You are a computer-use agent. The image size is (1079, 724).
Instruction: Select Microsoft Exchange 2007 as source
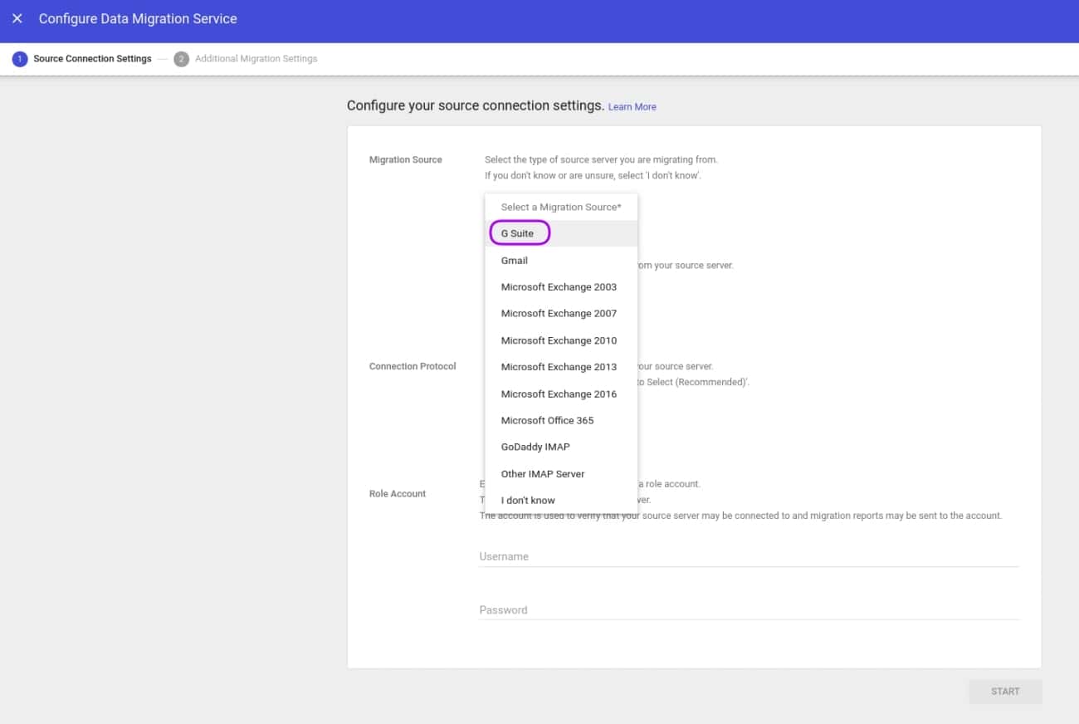point(559,313)
